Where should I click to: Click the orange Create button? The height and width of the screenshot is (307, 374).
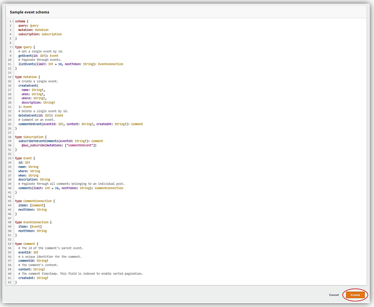[x=355, y=295]
